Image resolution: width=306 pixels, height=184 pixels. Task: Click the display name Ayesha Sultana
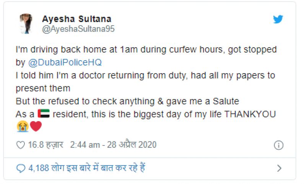76,19
